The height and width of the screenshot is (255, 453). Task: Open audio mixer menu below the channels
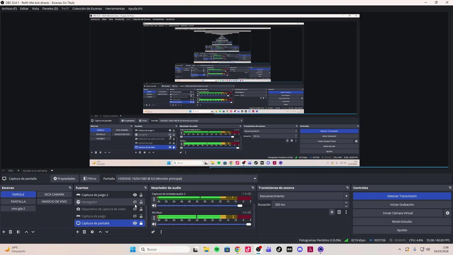tap(161, 232)
